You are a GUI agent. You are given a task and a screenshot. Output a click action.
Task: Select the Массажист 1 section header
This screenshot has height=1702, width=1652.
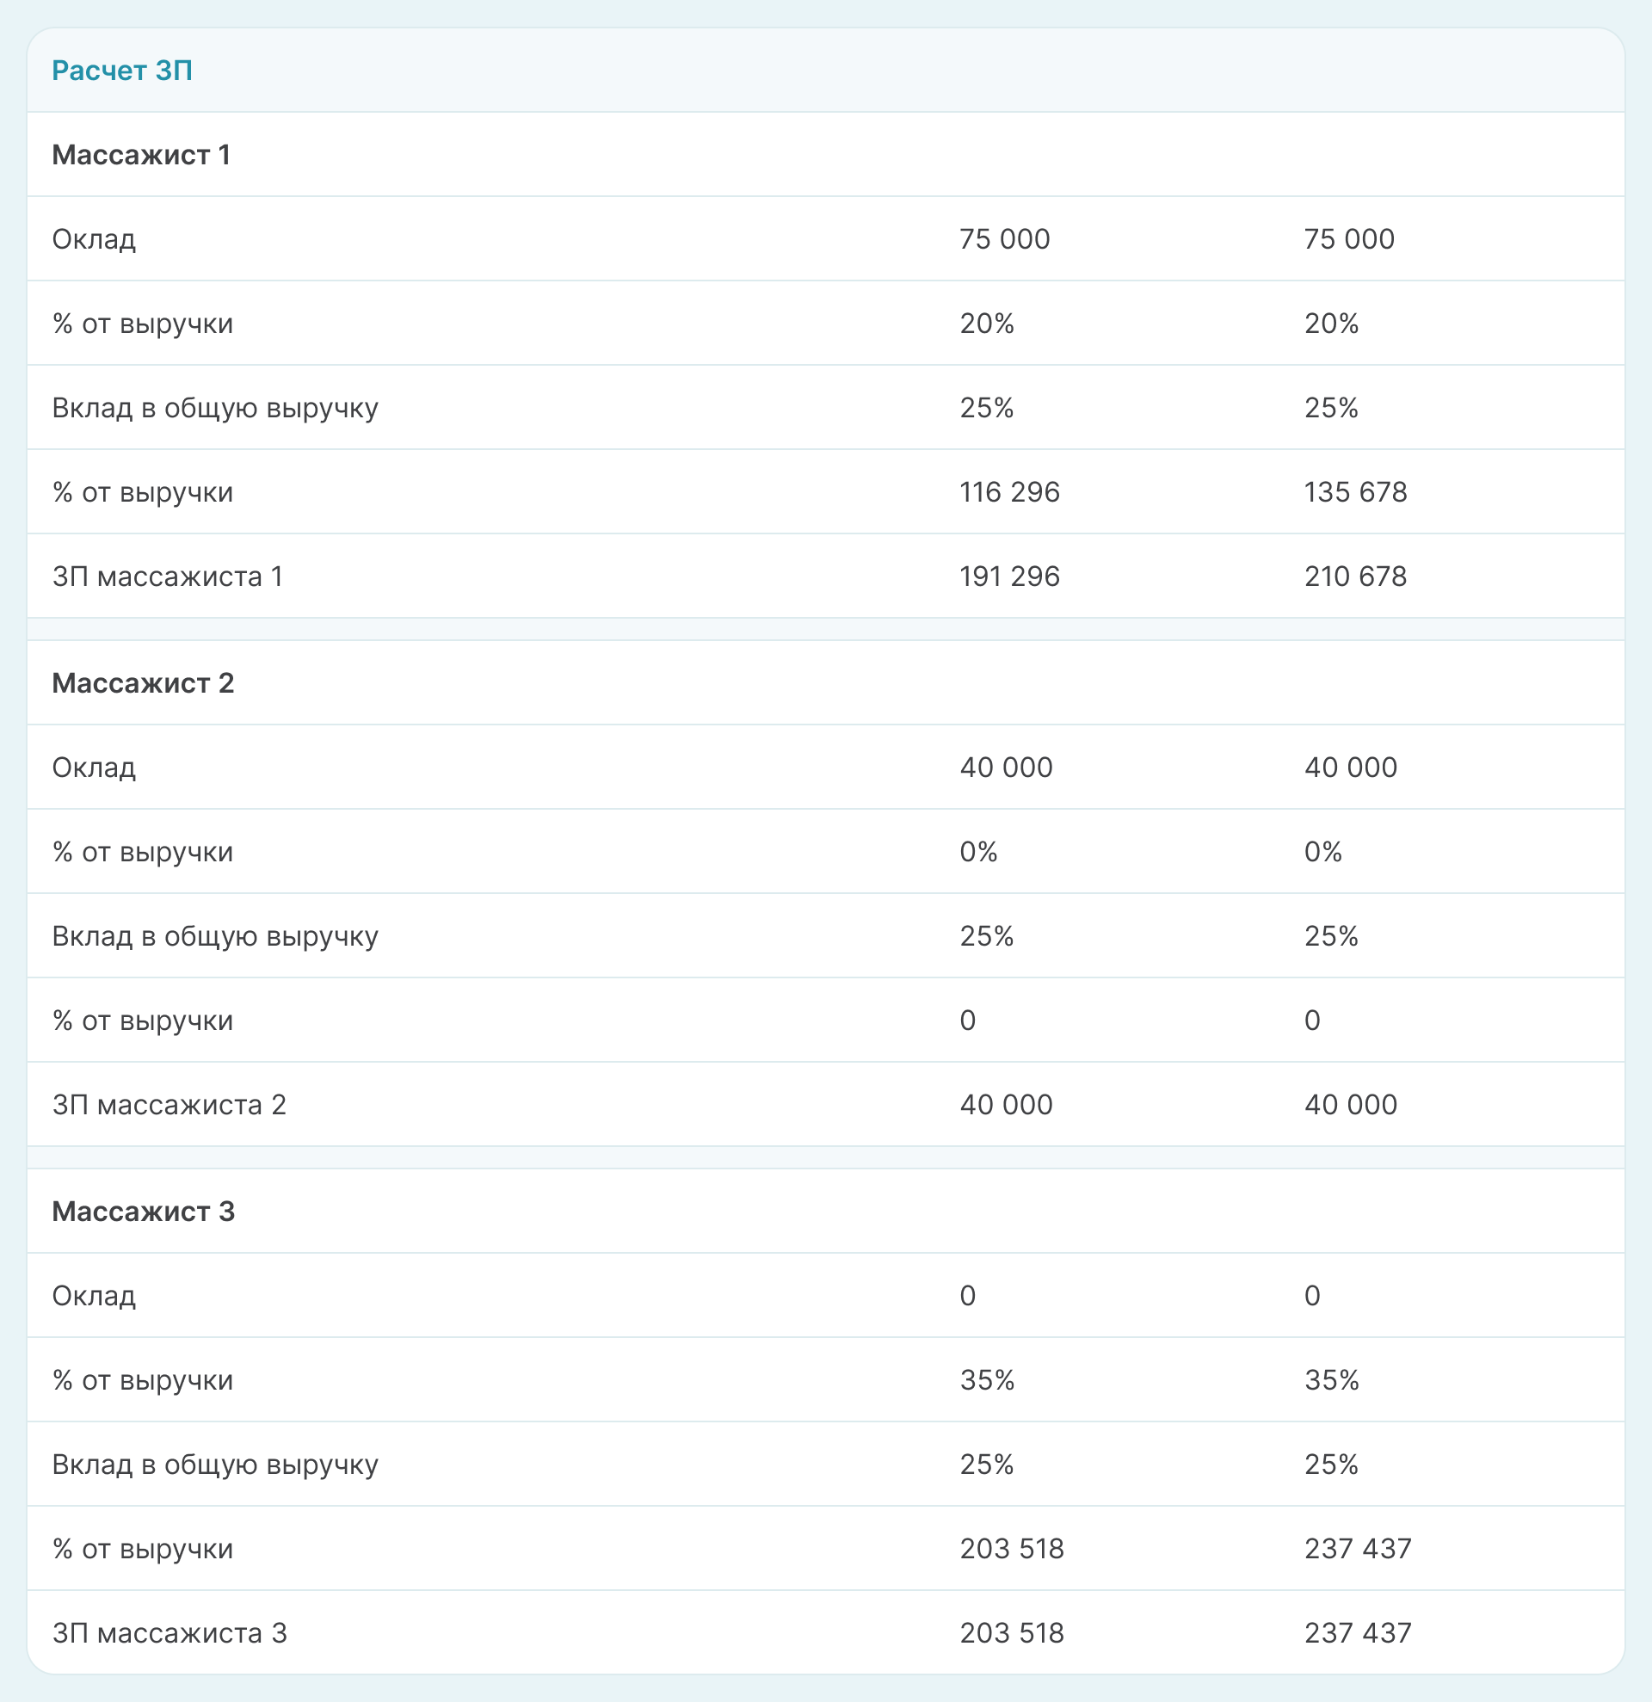pyautogui.click(x=140, y=155)
